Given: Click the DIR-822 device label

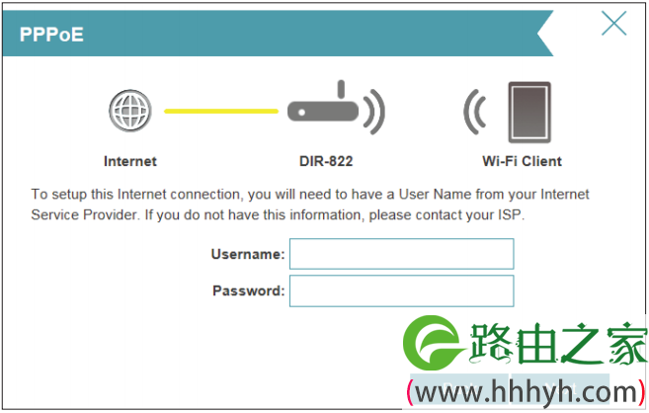Looking at the screenshot, I should pyautogui.click(x=326, y=161).
